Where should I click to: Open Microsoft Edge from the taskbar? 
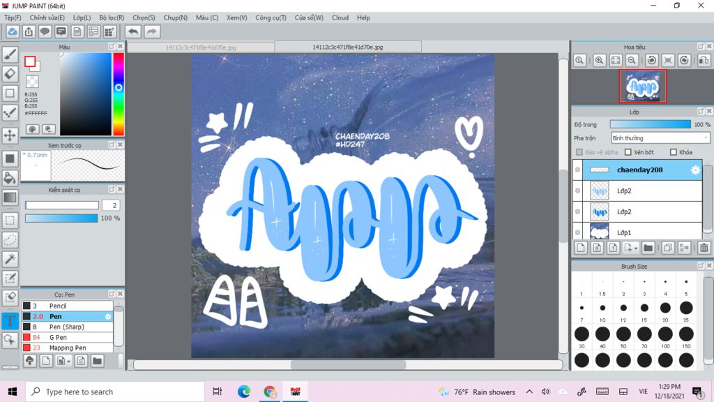point(243,392)
